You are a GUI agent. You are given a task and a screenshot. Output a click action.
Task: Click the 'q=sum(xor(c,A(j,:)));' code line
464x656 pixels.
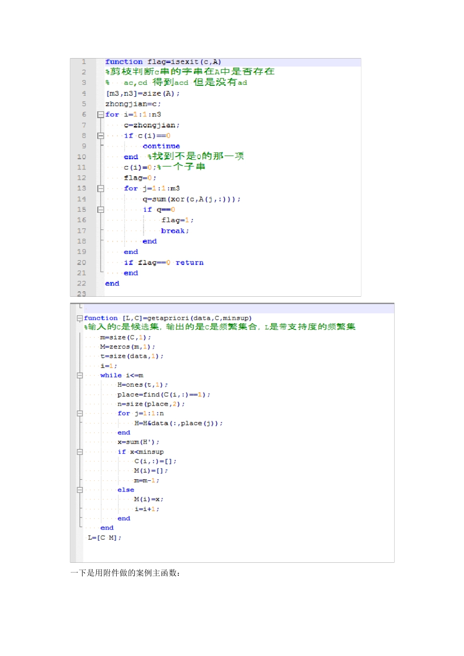[x=191, y=199]
